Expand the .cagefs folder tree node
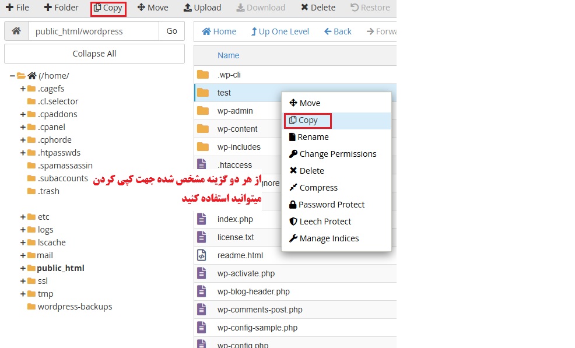 (x=23, y=89)
